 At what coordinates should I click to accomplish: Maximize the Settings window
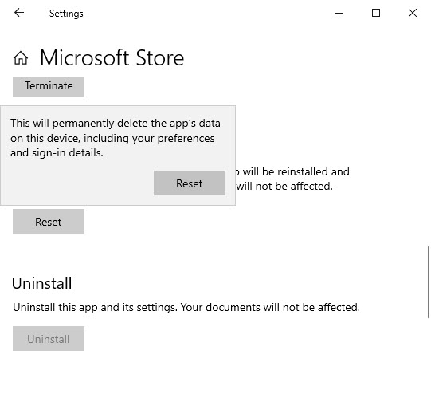(376, 13)
